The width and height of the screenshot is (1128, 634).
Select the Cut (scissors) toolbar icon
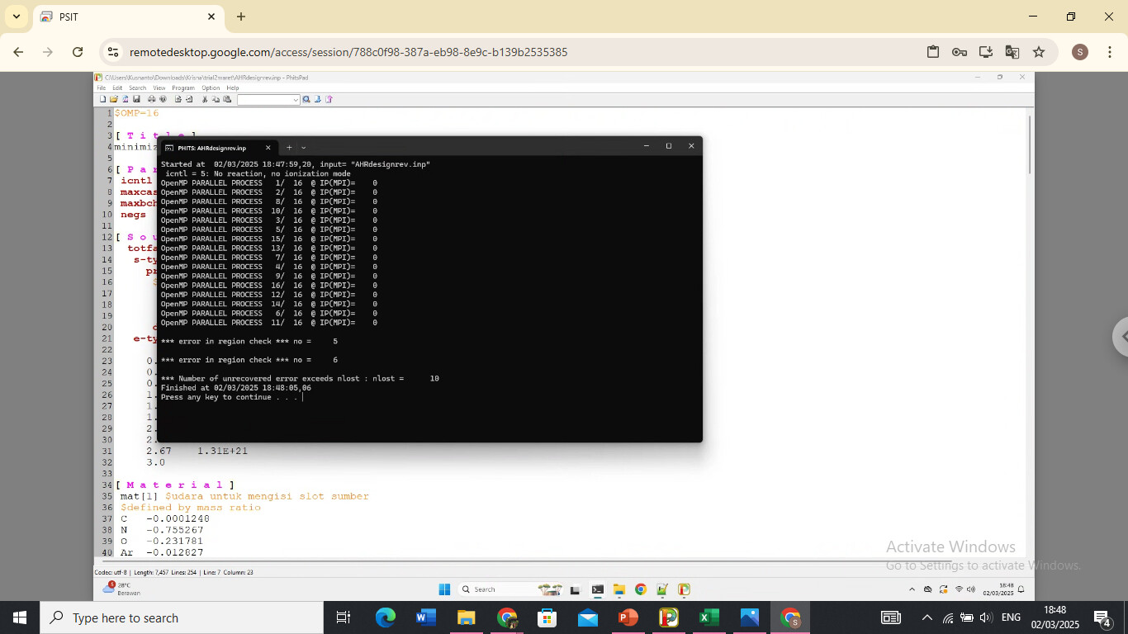(204, 99)
